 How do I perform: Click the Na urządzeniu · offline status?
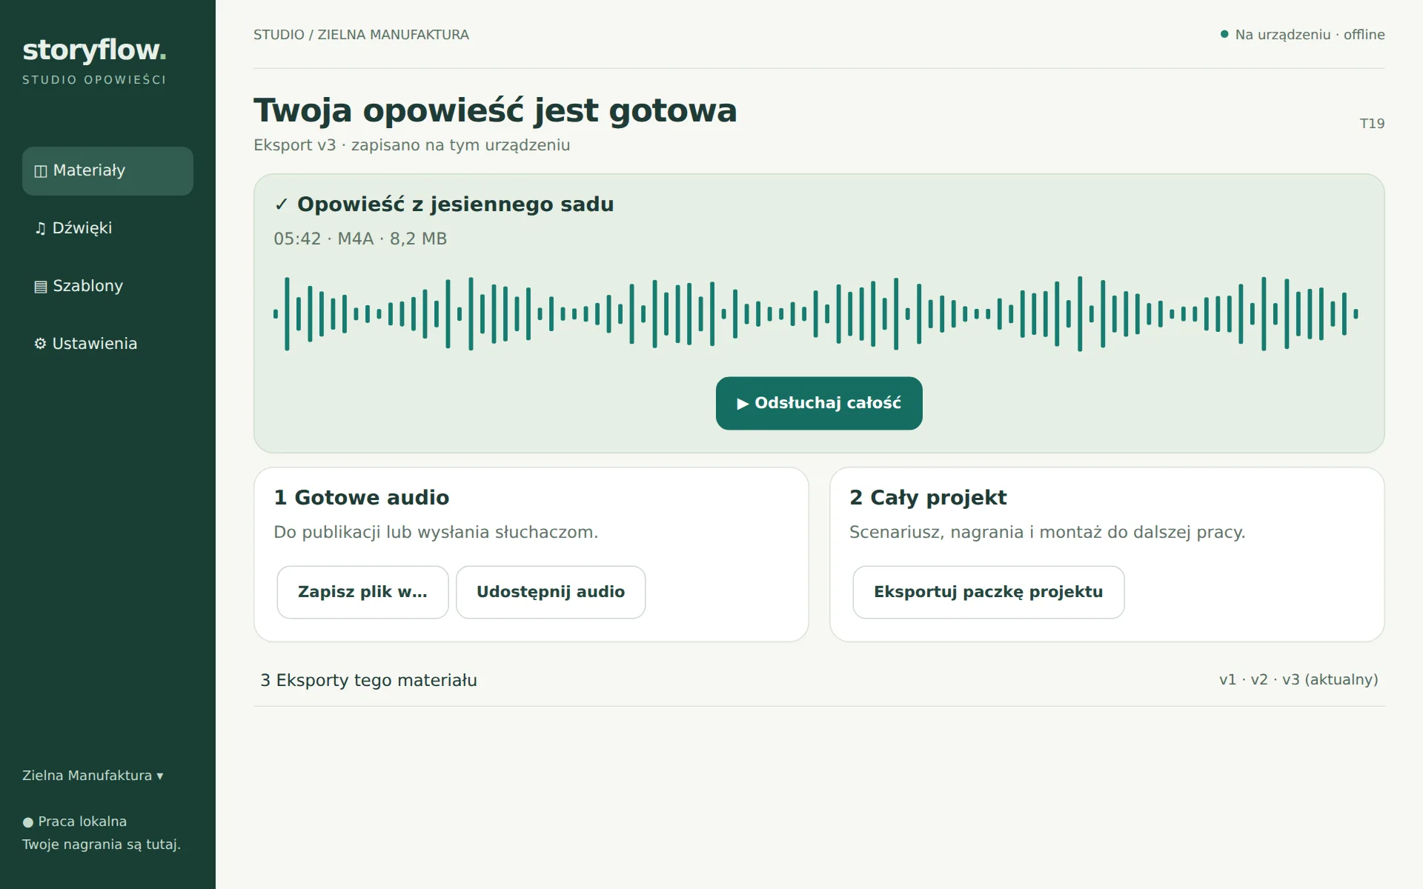click(x=1302, y=35)
